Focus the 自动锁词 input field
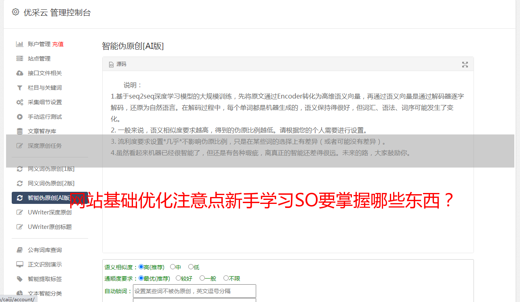Screen dimensions: 520x302 tap(194, 291)
